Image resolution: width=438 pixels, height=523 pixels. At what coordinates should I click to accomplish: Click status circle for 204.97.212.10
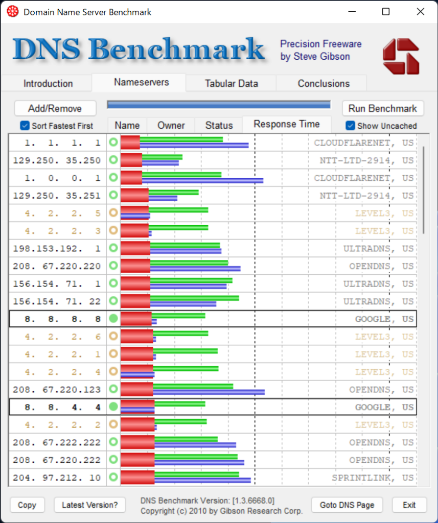113,478
